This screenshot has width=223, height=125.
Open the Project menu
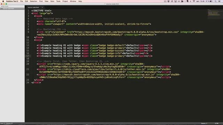tap(65, 1)
